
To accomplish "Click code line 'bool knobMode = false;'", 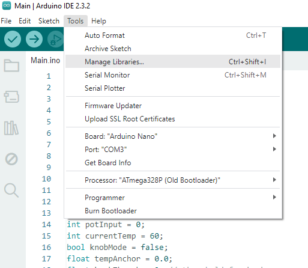I will pyautogui.click(x=117, y=248).
